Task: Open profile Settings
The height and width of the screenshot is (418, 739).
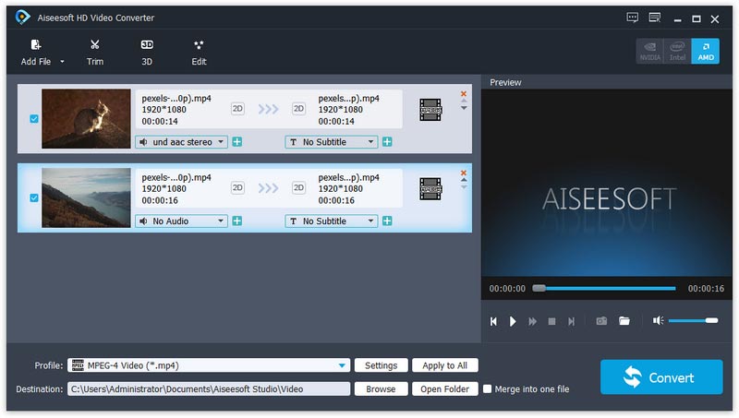Action: [x=381, y=365]
